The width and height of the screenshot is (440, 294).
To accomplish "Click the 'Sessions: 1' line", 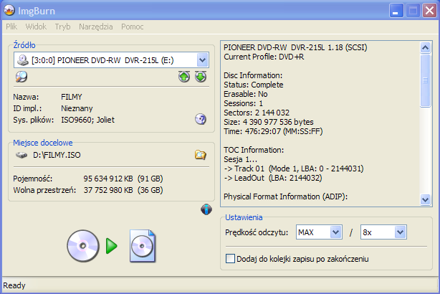I will coord(244,103).
